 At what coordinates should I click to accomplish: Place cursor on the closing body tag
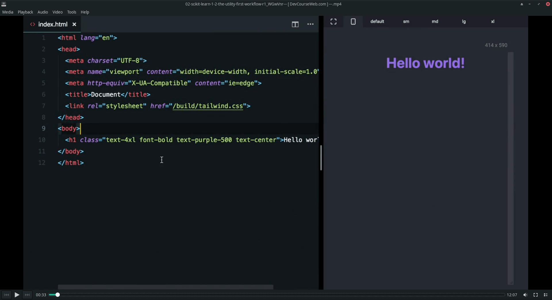point(71,151)
